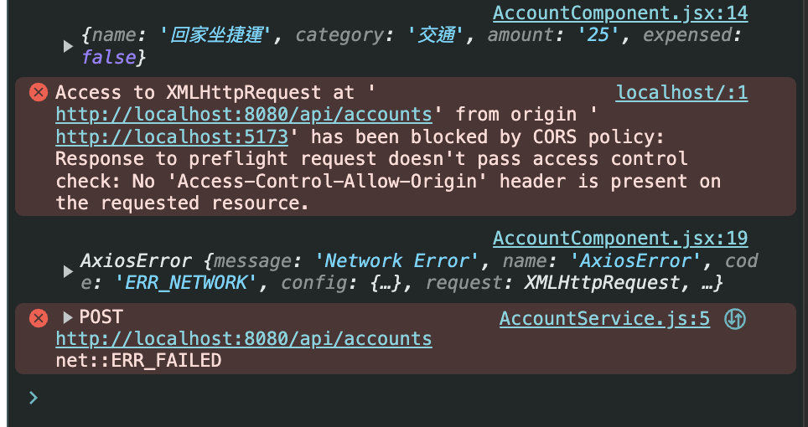The width and height of the screenshot is (808, 427).
Task: Click the CORS policy error message text
Action: coord(387,148)
